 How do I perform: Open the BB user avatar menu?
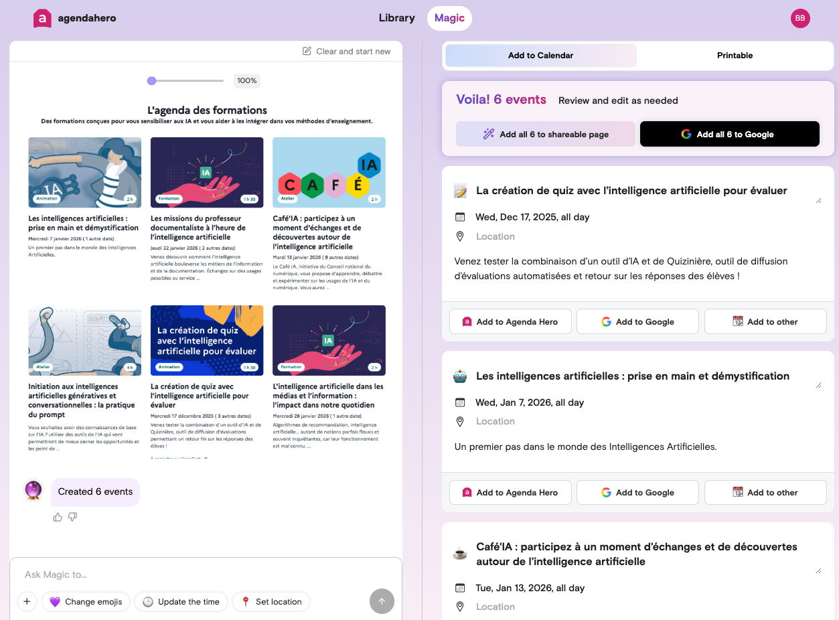tap(800, 19)
